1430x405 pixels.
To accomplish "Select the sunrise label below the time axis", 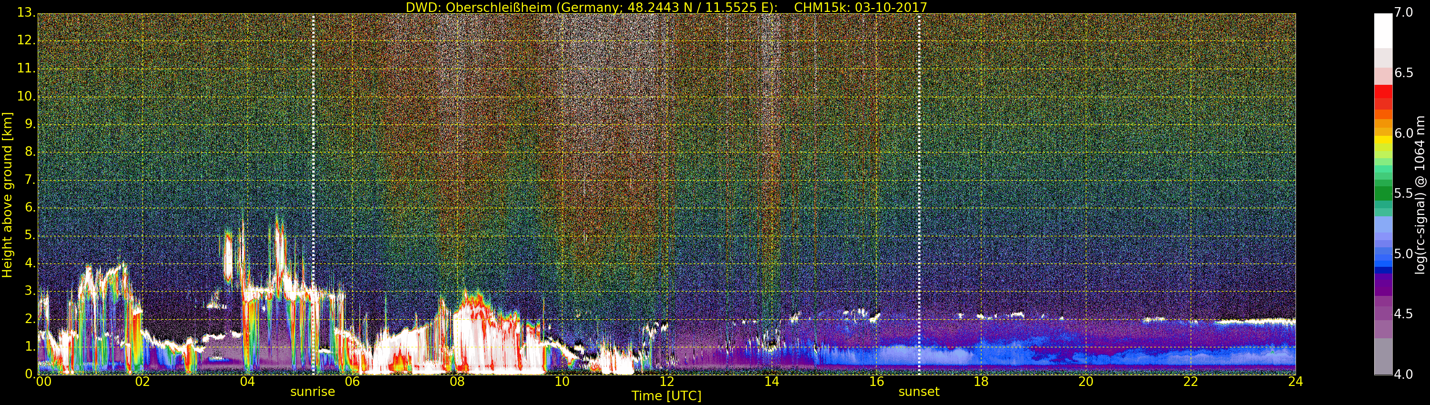I will [x=313, y=392].
